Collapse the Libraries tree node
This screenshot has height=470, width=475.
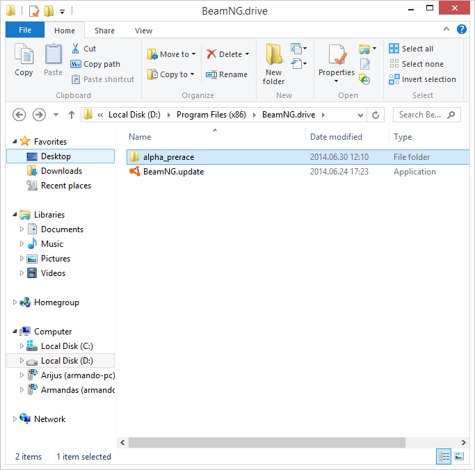click(15, 214)
